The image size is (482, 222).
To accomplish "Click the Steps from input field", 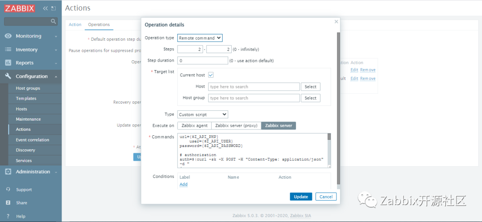I will tap(190, 49).
